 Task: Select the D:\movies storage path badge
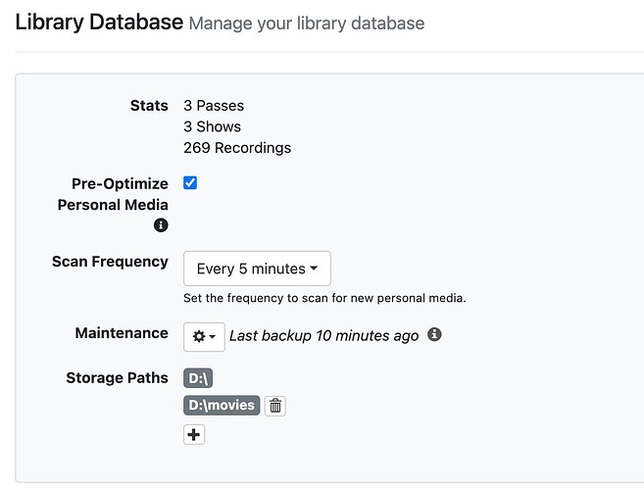[222, 406]
